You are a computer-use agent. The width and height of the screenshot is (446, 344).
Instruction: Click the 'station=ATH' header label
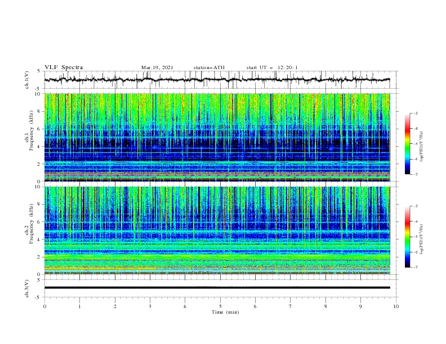tap(209, 67)
